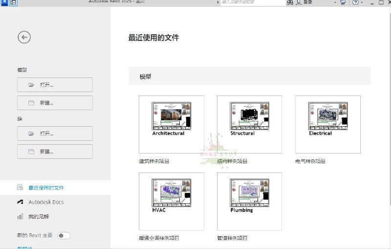Open the HVAC sample project thumbnail
The height and width of the screenshot is (249, 391).
(171, 201)
